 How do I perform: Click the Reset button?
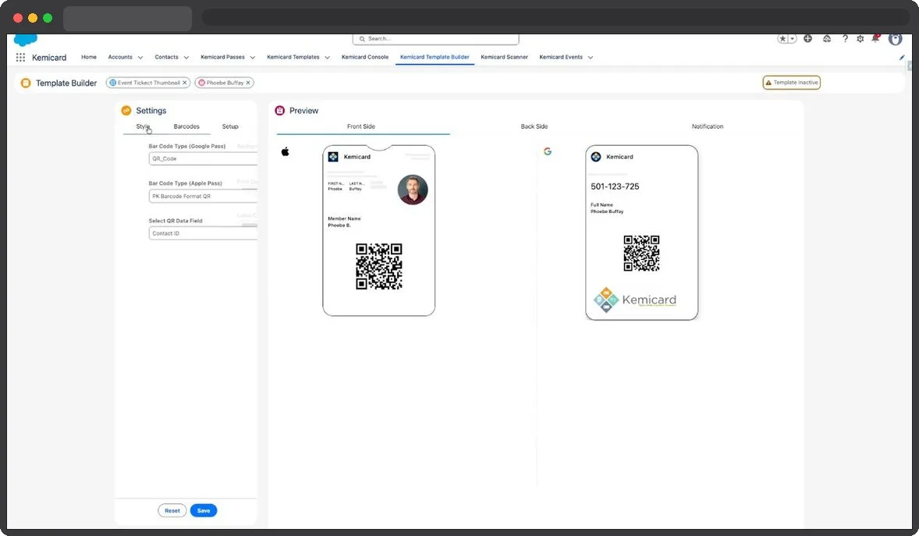[172, 510]
